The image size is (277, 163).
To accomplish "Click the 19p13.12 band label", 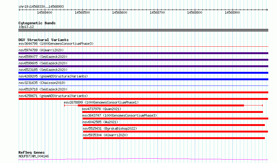I will point(26,27).
